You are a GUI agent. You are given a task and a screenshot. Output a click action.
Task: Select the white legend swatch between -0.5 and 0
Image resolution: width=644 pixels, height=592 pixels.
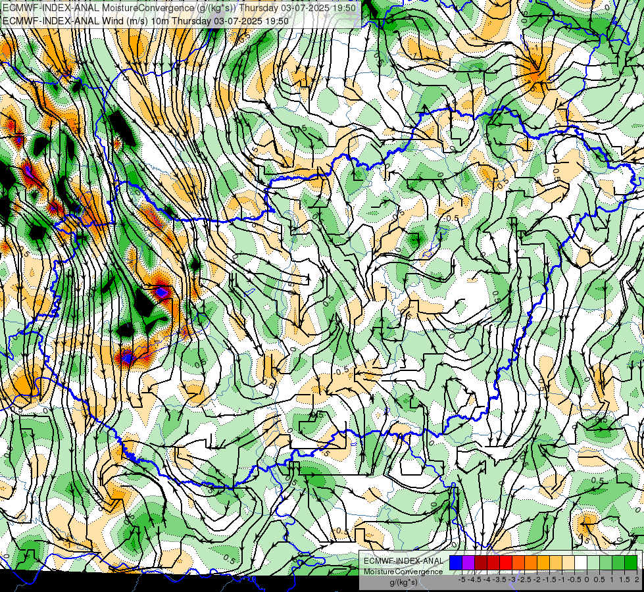[x=581, y=563]
